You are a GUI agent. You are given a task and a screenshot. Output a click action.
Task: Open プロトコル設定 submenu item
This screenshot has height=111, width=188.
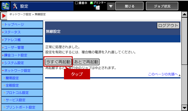(22, 93)
